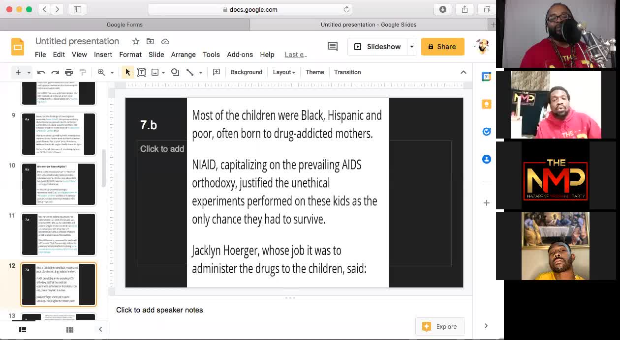The width and height of the screenshot is (620, 340).
Task: Open image insert options arrow
Action: [x=163, y=72]
